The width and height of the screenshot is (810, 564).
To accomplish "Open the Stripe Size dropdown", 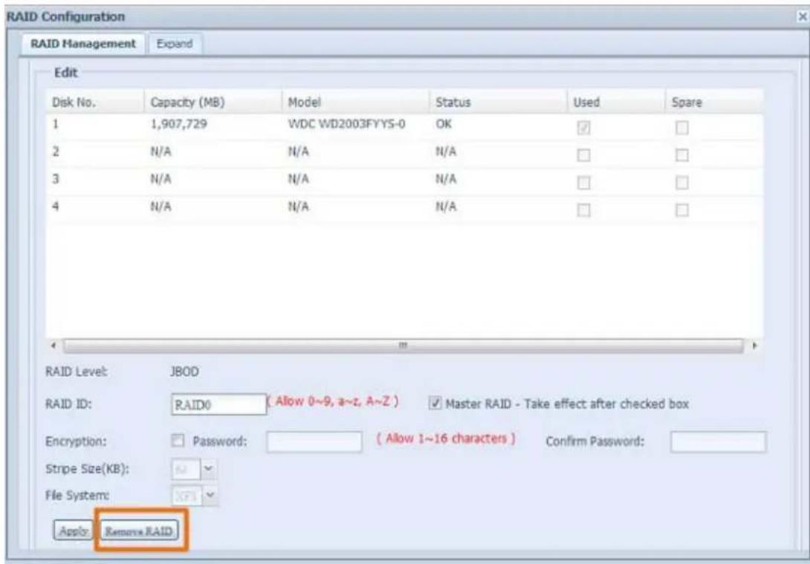I will pyautogui.click(x=208, y=468).
